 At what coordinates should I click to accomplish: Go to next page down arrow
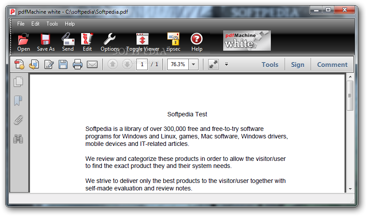pos(127,64)
